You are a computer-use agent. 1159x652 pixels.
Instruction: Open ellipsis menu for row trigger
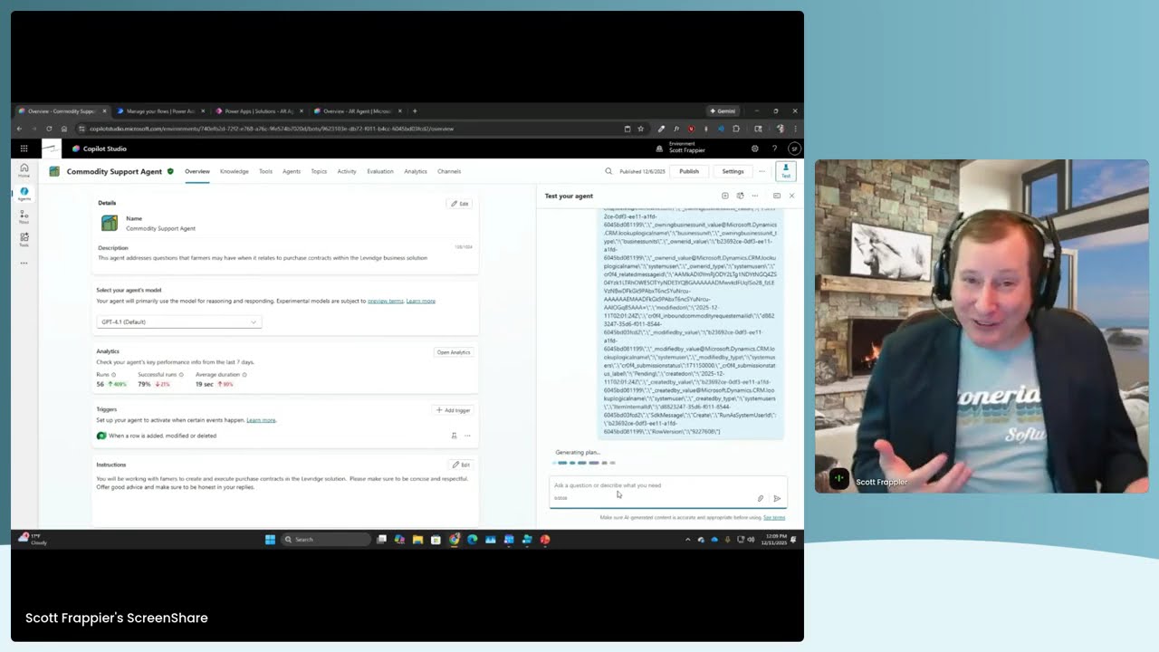pos(467,436)
